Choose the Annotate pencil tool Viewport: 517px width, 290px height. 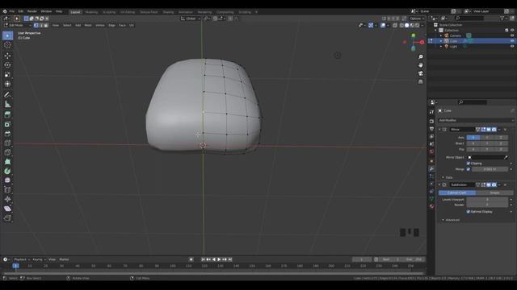(x=7, y=95)
